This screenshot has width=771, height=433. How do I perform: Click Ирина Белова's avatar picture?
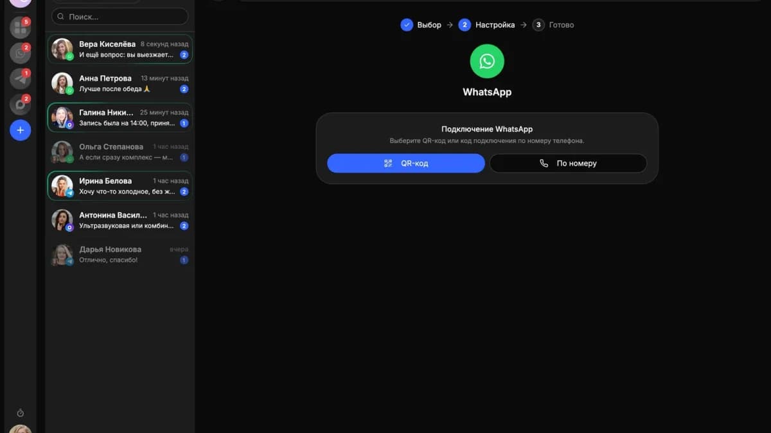62,186
